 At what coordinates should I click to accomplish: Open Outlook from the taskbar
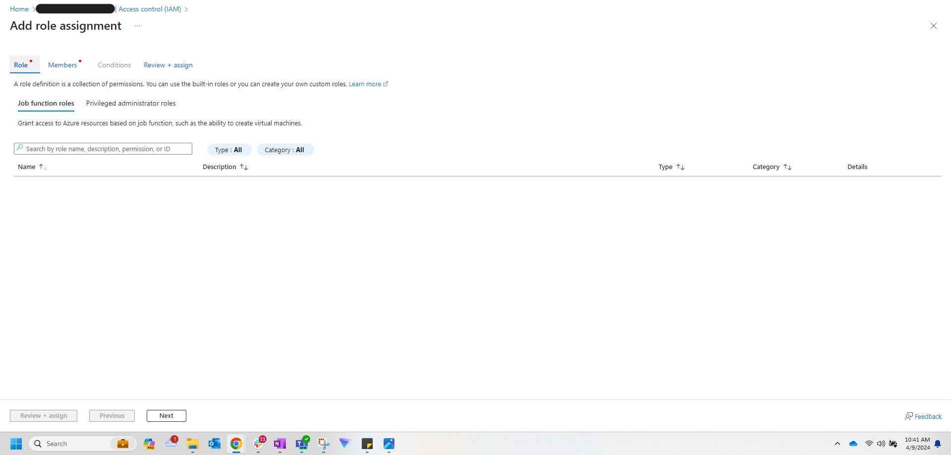pyautogui.click(x=215, y=444)
